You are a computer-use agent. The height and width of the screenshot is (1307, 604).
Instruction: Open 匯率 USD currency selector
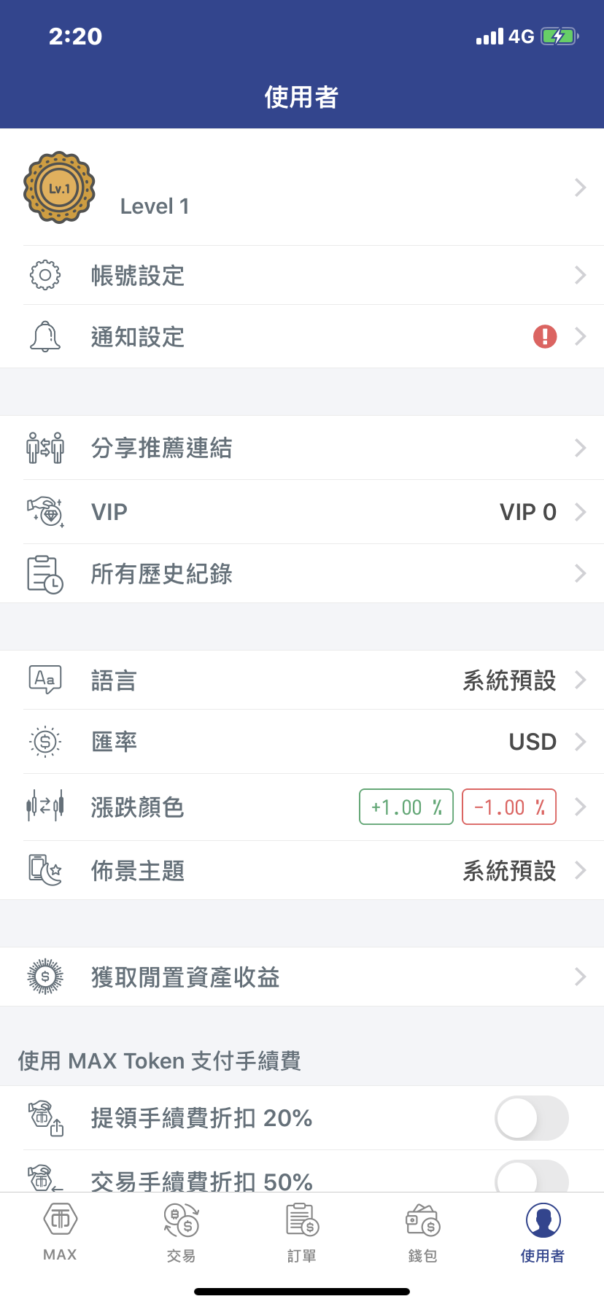[533, 742]
